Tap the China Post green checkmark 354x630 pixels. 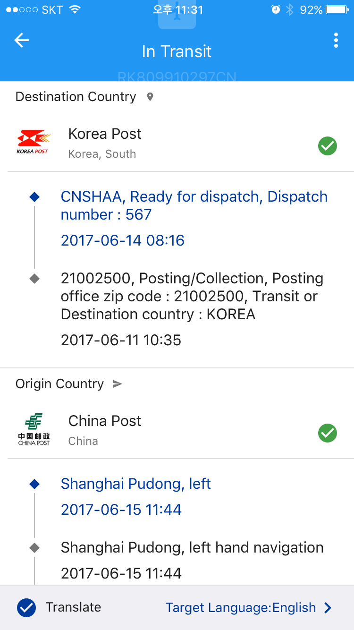click(x=327, y=433)
